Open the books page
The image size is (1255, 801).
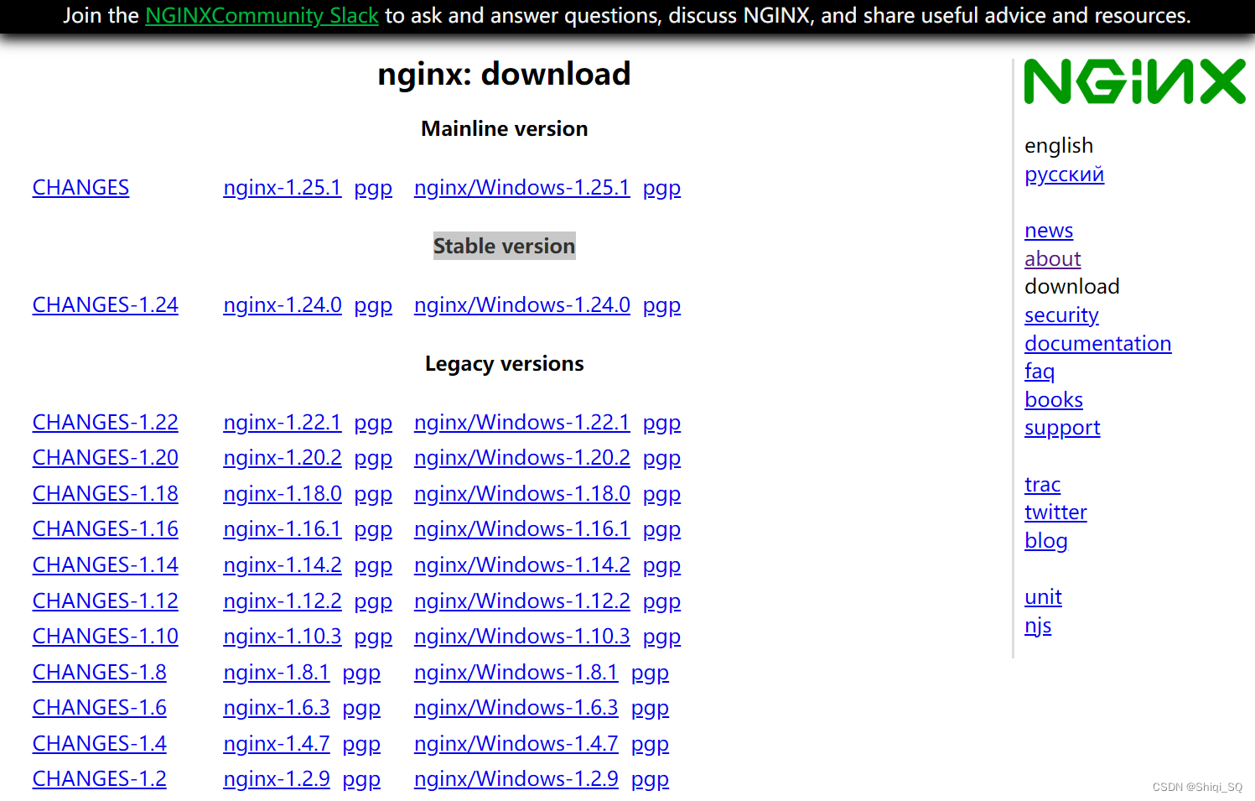point(1054,399)
